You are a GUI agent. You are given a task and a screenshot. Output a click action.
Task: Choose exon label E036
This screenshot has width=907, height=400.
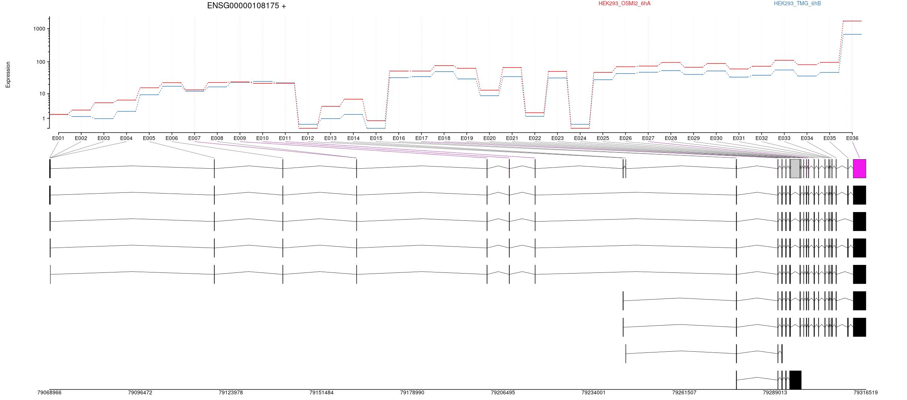(852, 138)
